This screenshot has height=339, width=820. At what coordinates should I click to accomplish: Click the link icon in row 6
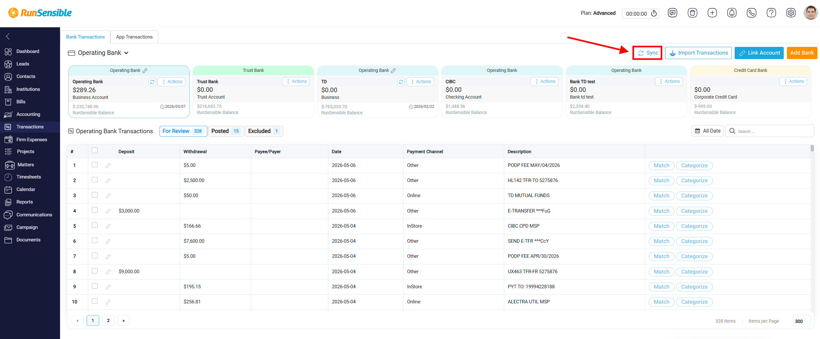pyautogui.click(x=108, y=241)
